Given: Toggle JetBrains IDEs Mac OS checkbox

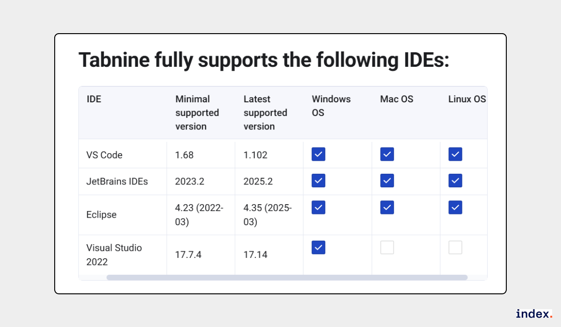Looking at the screenshot, I should (x=387, y=180).
